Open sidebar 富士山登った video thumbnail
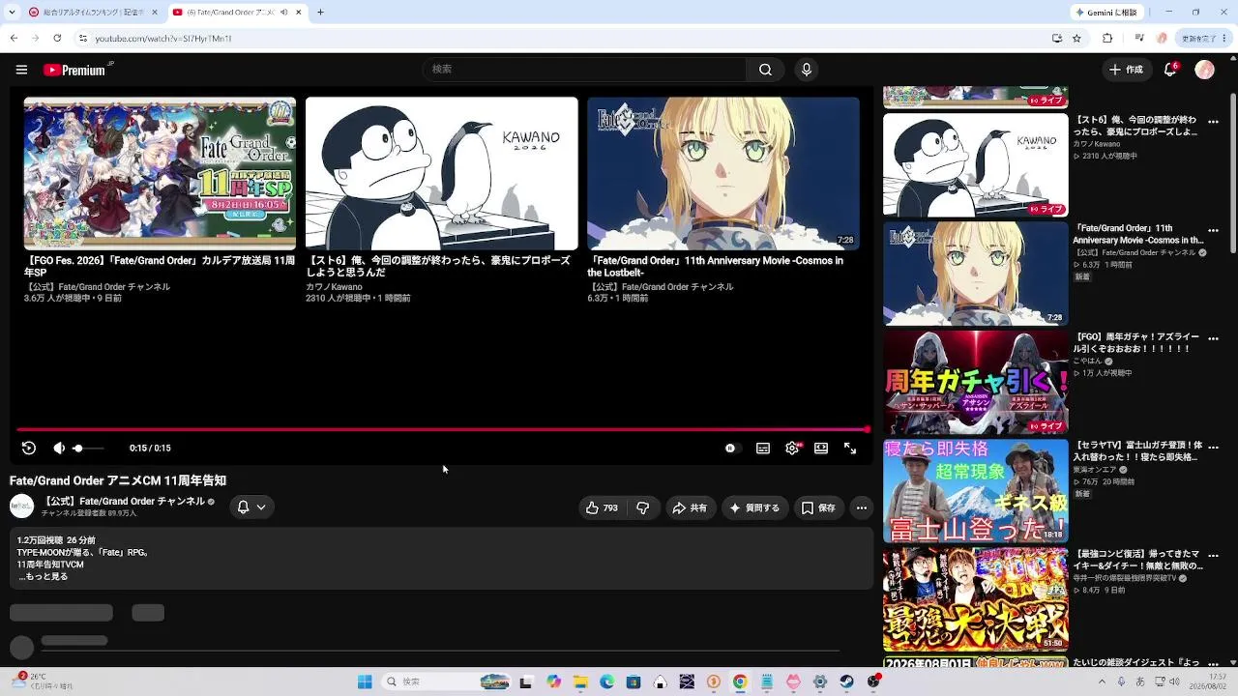1238x696 pixels. click(x=976, y=491)
